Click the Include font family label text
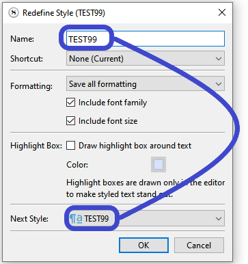The height and width of the screenshot is (264, 248). point(113,103)
